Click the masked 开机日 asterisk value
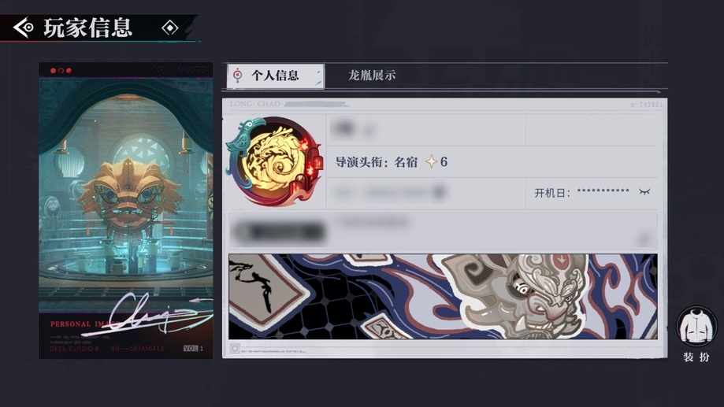 click(603, 191)
